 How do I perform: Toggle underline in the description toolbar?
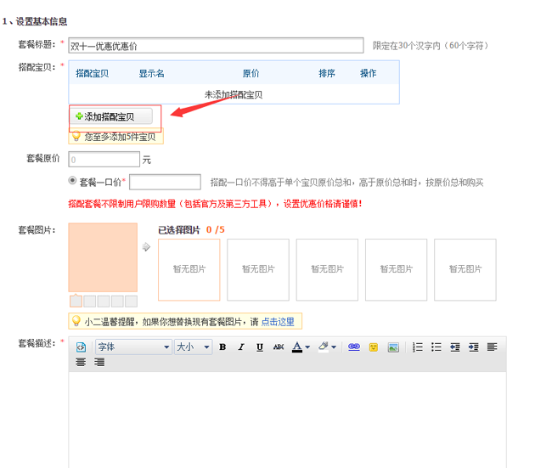click(x=259, y=347)
